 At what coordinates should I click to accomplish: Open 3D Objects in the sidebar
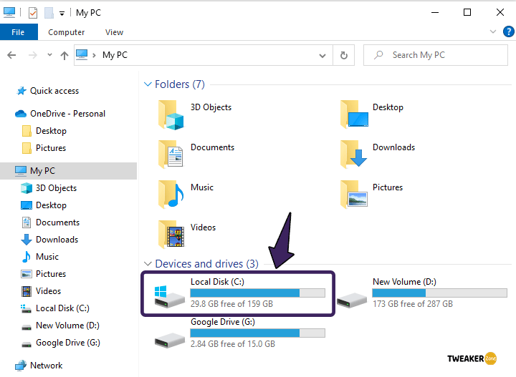pyautogui.click(x=49, y=188)
